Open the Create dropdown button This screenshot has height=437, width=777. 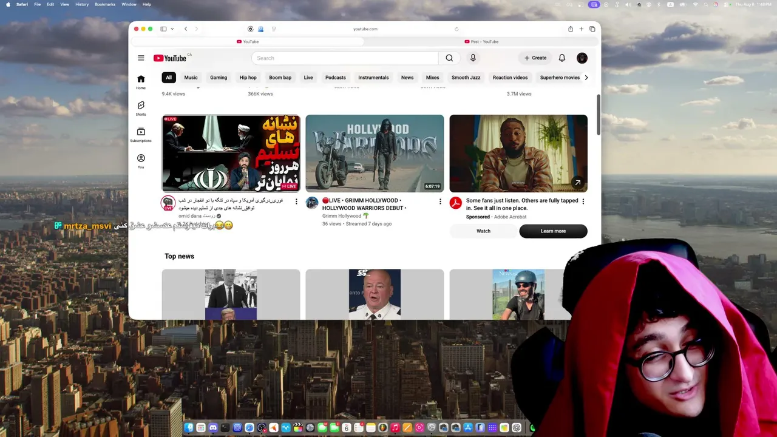pyautogui.click(x=535, y=58)
